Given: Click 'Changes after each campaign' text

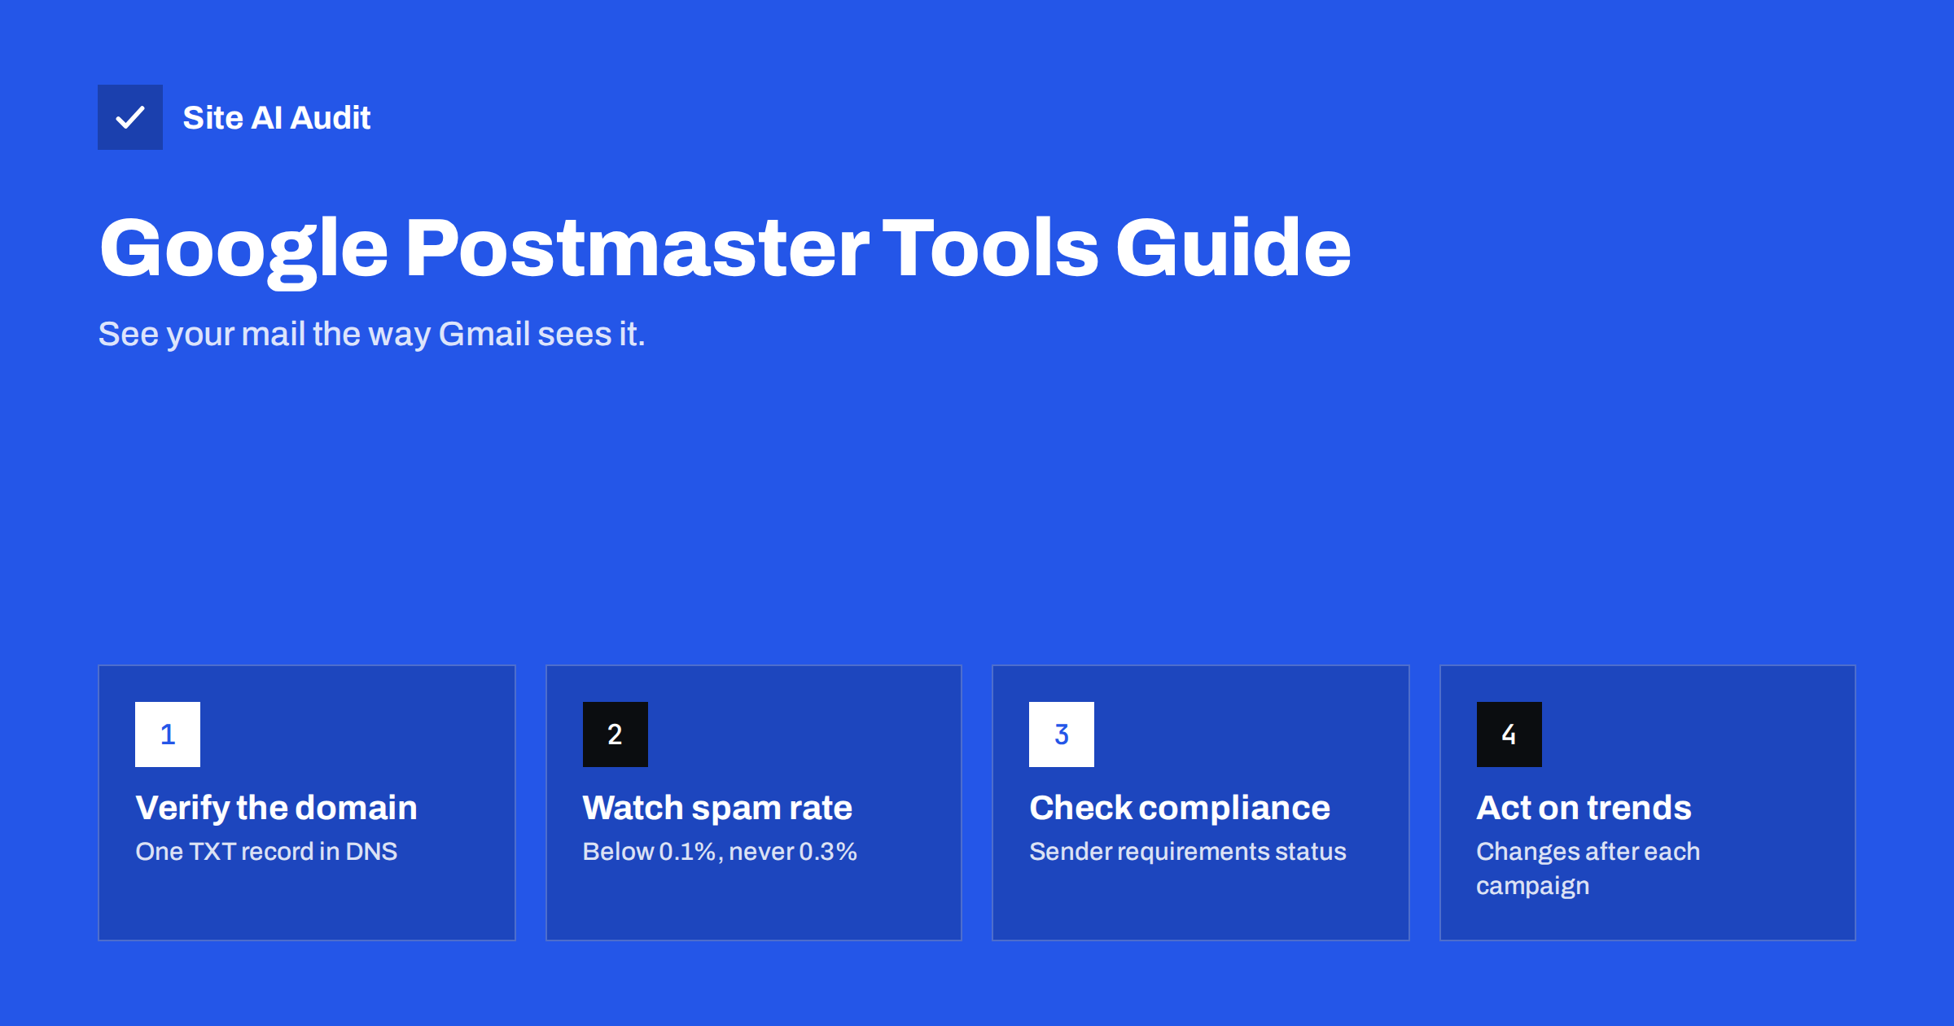Looking at the screenshot, I should tap(1588, 869).
